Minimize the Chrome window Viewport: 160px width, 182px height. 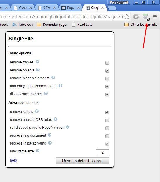(136, 2)
